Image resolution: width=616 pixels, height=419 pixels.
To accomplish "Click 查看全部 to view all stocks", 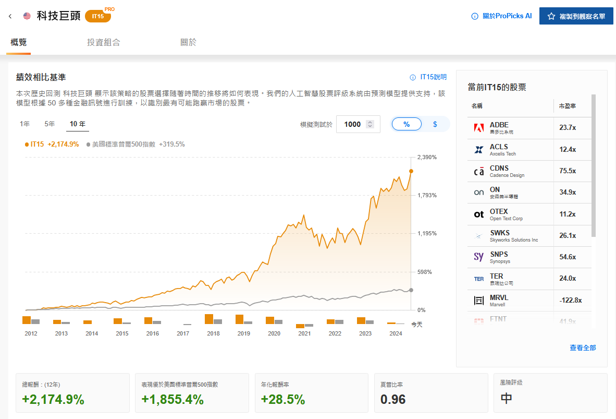I will (583, 348).
